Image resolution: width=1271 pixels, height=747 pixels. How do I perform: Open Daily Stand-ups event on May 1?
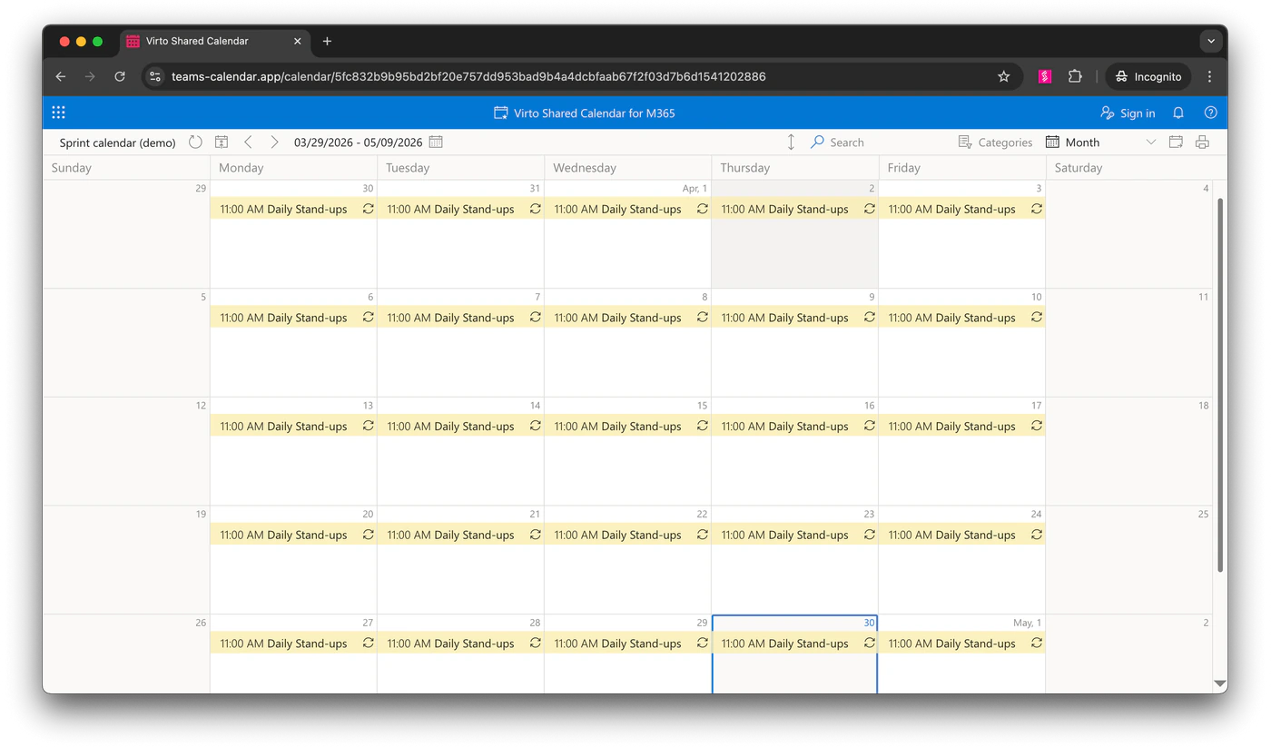tap(961, 644)
